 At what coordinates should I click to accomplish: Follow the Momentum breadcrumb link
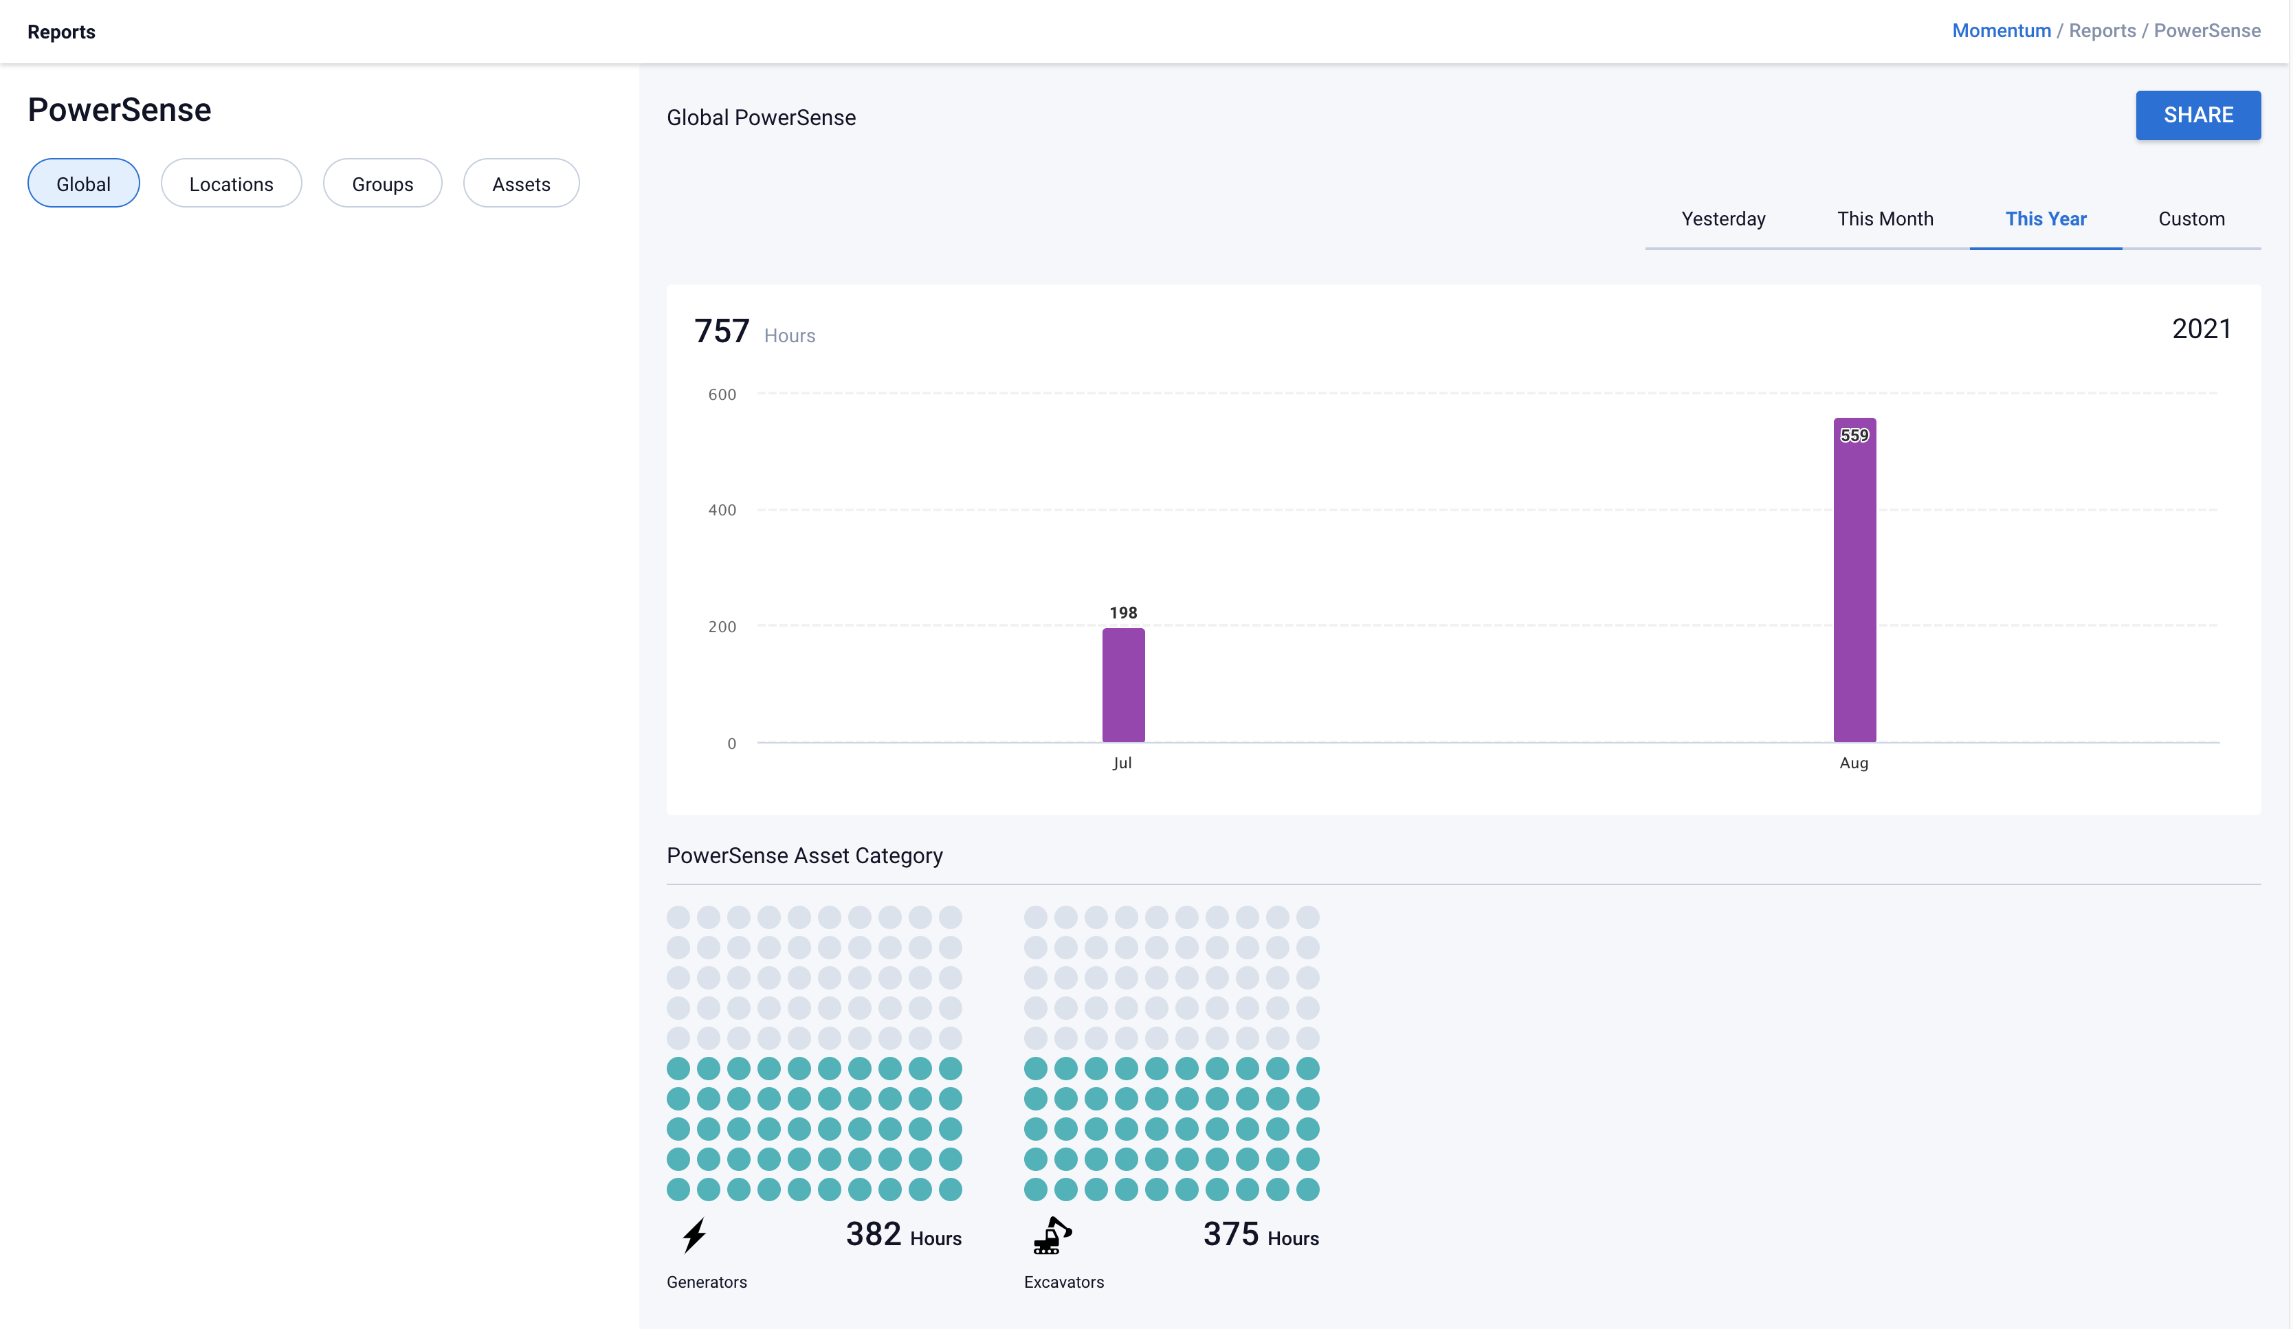[2001, 31]
